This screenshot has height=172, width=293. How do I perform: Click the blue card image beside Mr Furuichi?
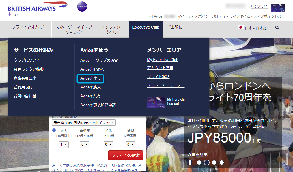(156, 103)
